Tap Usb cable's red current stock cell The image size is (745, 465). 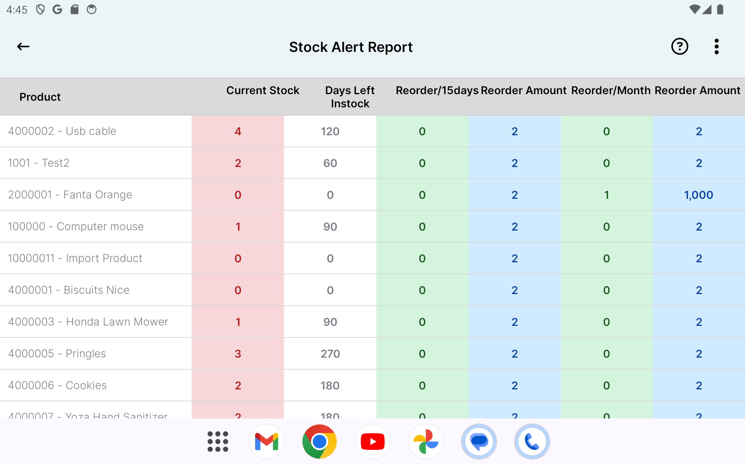(x=238, y=131)
